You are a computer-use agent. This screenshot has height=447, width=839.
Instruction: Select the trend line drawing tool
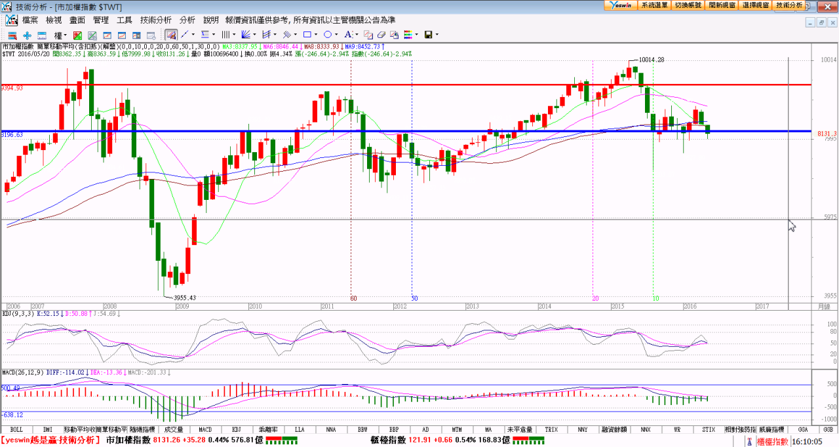185,35
